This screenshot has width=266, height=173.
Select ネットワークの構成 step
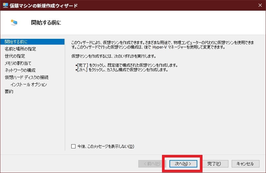[20, 70]
